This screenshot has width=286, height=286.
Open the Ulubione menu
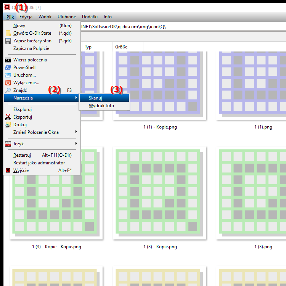67,17
